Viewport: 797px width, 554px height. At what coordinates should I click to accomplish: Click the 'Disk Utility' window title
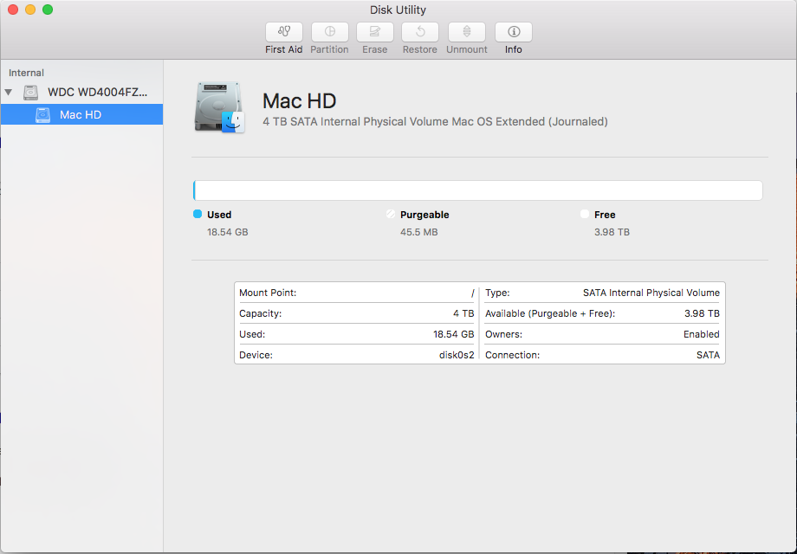click(398, 10)
